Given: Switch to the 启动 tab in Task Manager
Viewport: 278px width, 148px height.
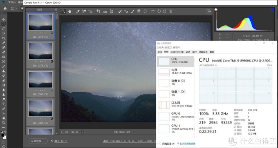Looking at the screenshot, I should pyautogui.click(x=188, y=52).
